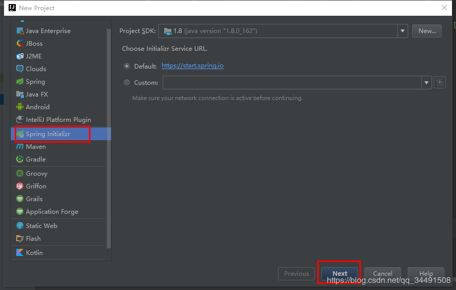Click the Spring Initializr icon
Viewport: 456px width, 290px height.
pos(20,134)
